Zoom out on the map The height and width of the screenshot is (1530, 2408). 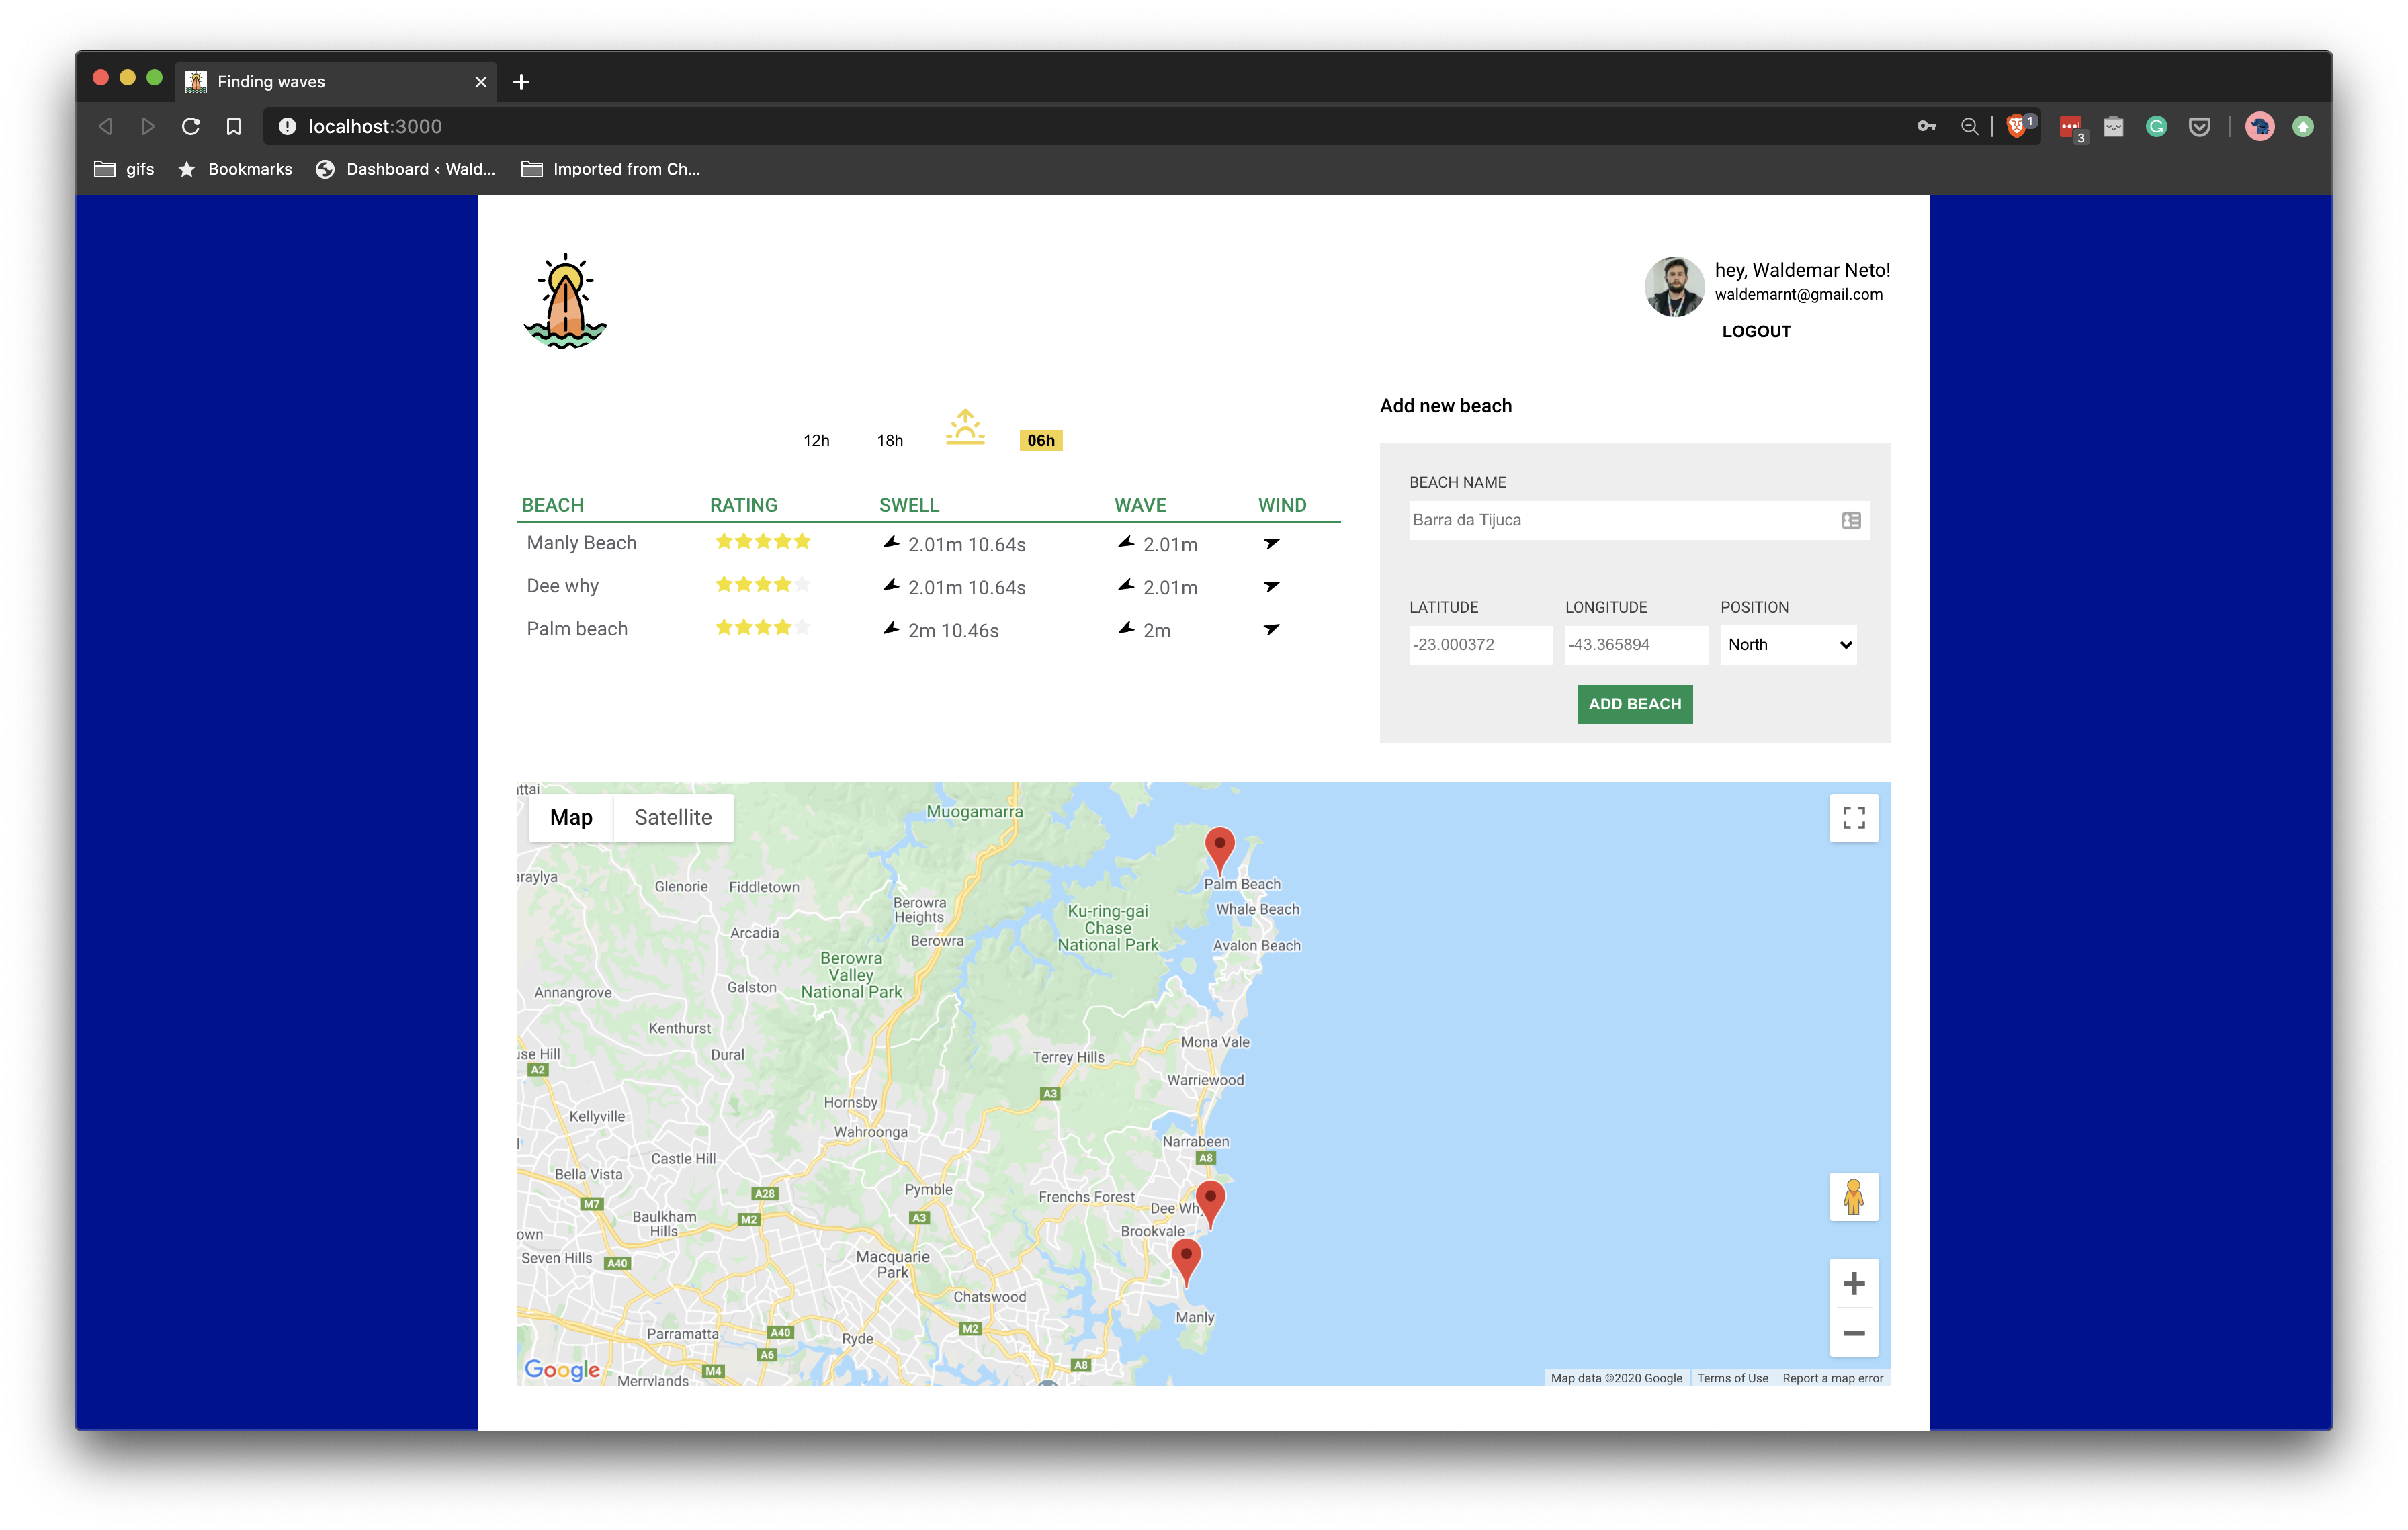1853,1333
